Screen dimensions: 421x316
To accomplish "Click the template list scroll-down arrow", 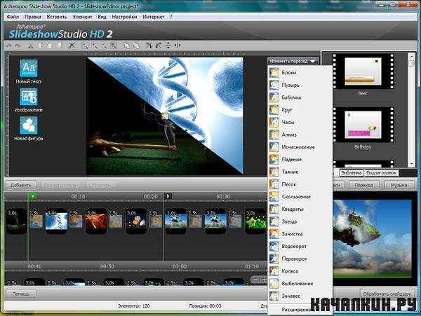I will [x=411, y=165].
